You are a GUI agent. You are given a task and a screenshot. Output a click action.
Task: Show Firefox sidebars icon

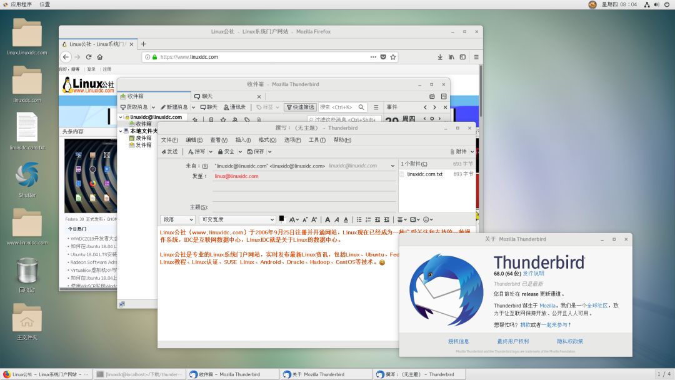point(462,57)
